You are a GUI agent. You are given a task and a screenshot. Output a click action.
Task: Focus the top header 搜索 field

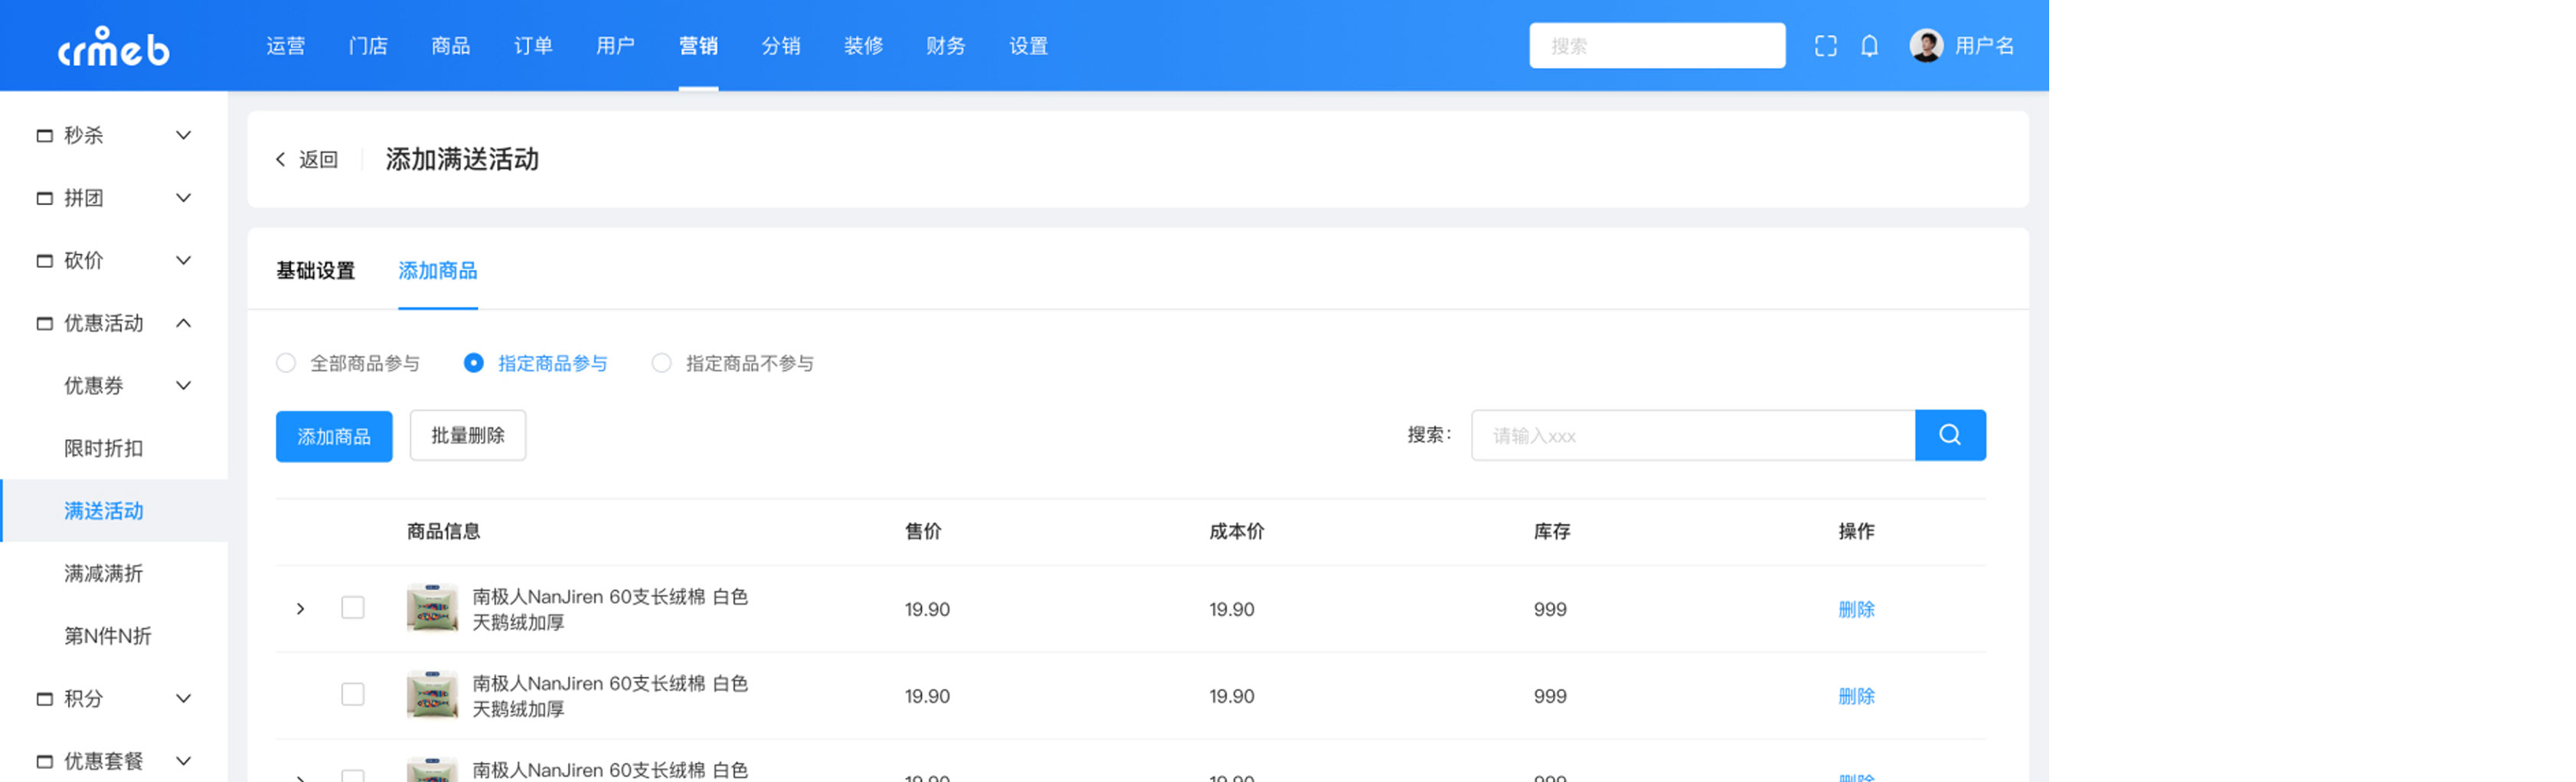[x=1657, y=46]
